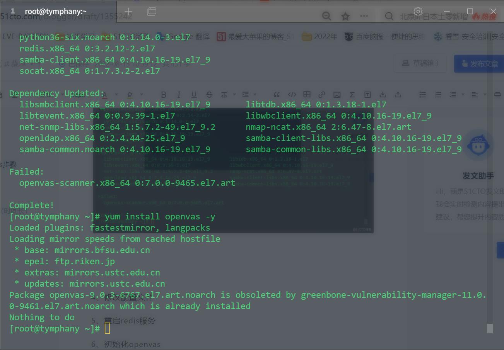This screenshot has height=350, width=504.
Task: Click the 'Complete!' terminal line
Action: (x=32, y=205)
